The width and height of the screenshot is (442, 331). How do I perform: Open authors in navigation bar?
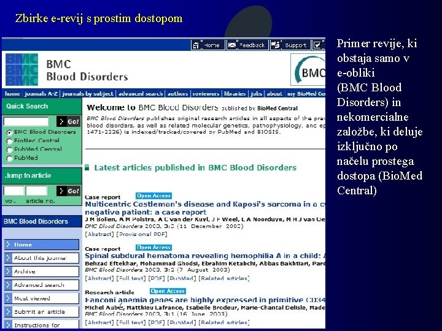[177, 94]
